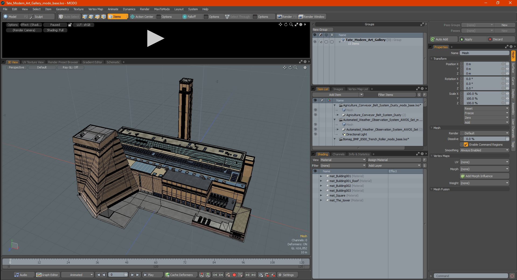The height and width of the screenshot is (280, 517).
Task: Click Render F9 button
Action: point(287,17)
